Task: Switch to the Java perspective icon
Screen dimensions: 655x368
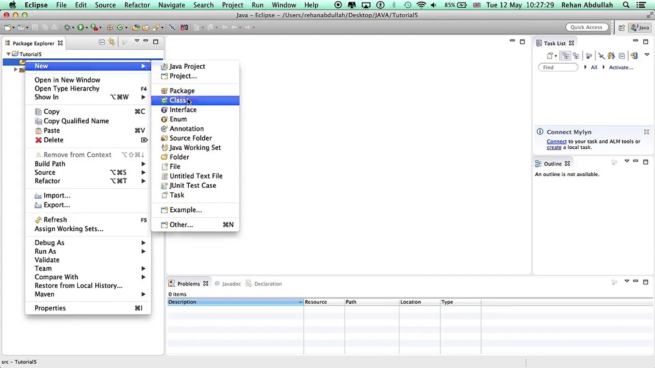Action: point(640,27)
